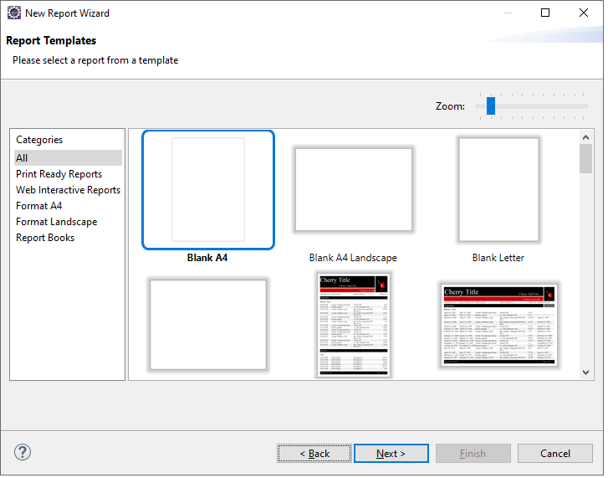The height and width of the screenshot is (478, 608).
Task: Click the Categories heading
Action: click(x=39, y=141)
